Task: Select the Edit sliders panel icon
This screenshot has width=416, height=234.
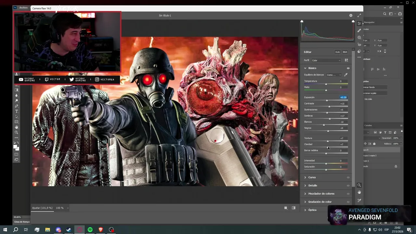Action: [x=359, y=23]
